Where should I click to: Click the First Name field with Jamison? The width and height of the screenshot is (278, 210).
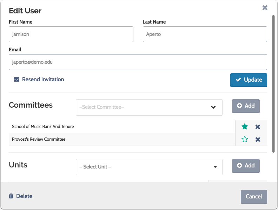pyautogui.click(x=71, y=34)
